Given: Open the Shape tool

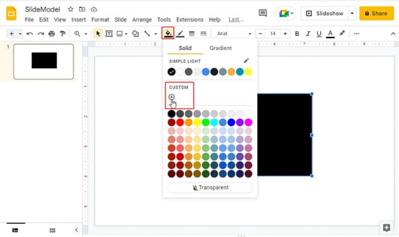Looking at the screenshot, I should [x=136, y=34].
